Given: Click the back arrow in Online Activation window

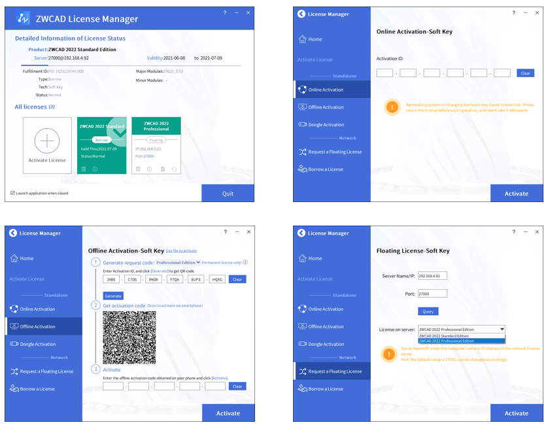Looking at the screenshot, I should [x=301, y=14].
